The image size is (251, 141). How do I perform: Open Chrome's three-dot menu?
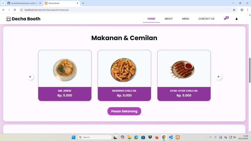(x=247, y=10)
